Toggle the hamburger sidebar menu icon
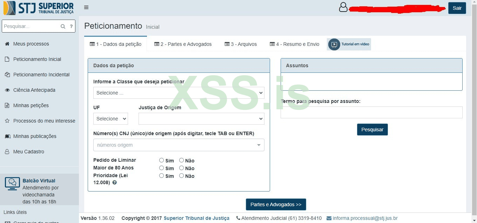This screenshot has height=223, width=477. tap(86, 7)
